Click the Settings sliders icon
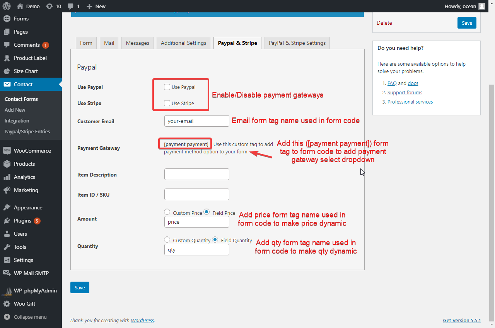The height and width of the screenshot is (328, 495). click(7, 260)
